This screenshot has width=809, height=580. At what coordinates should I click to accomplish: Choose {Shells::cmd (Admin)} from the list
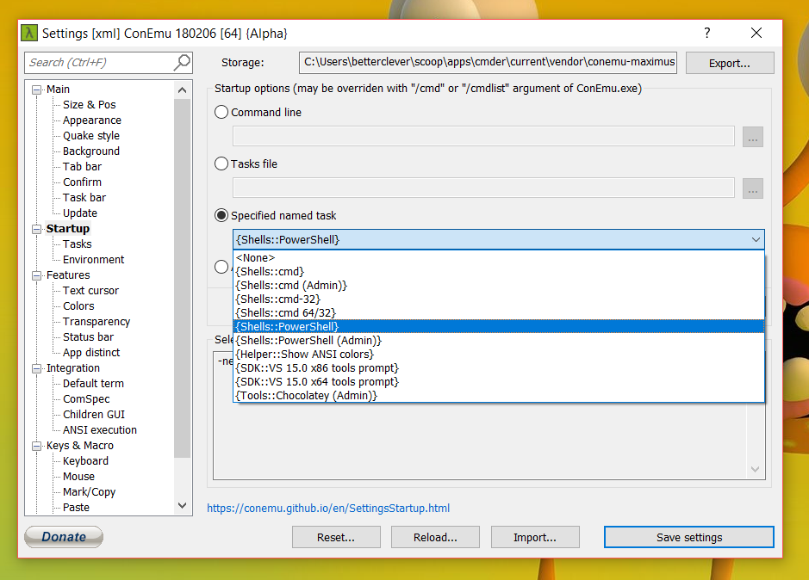tap(291, 285)
